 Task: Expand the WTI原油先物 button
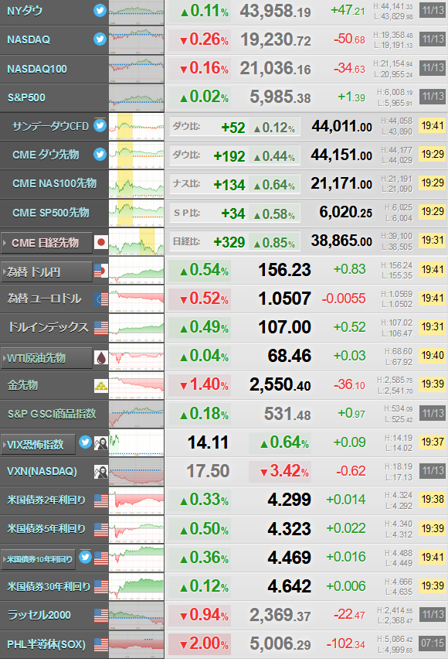click(46, 358)
